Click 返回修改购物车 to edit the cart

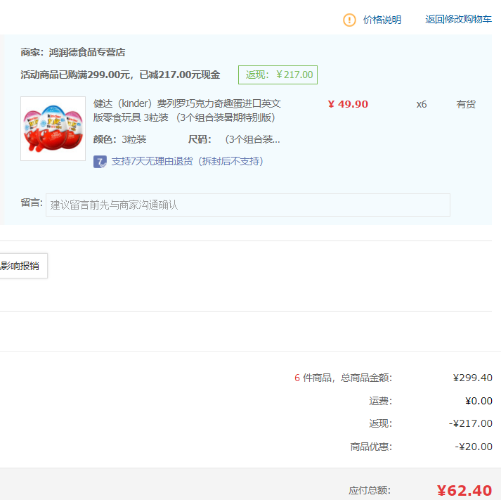pos(458,19)
